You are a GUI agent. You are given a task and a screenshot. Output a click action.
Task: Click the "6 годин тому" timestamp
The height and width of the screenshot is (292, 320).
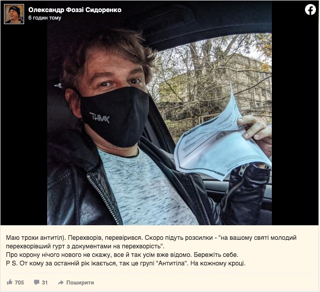[45, 18]
